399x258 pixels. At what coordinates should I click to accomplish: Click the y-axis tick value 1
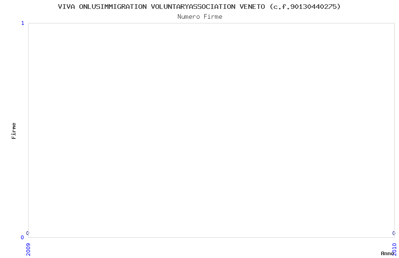pos(23,23)
